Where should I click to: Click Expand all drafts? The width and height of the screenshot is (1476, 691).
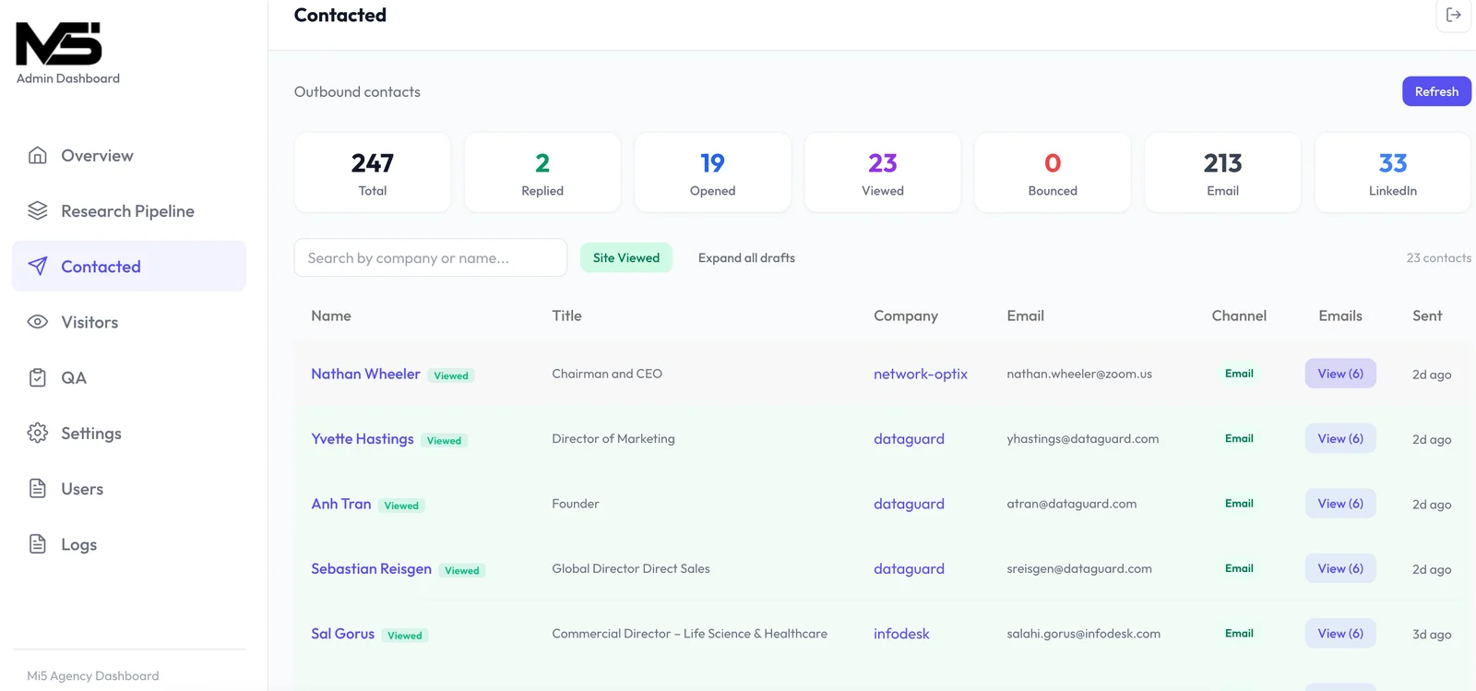coord(746,257)
